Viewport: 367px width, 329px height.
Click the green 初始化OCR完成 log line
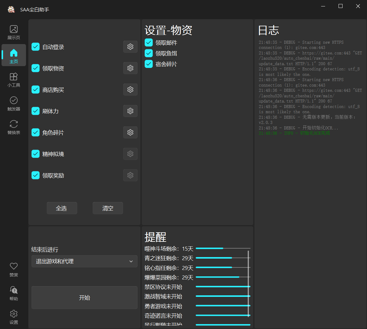tap(294, 133)
